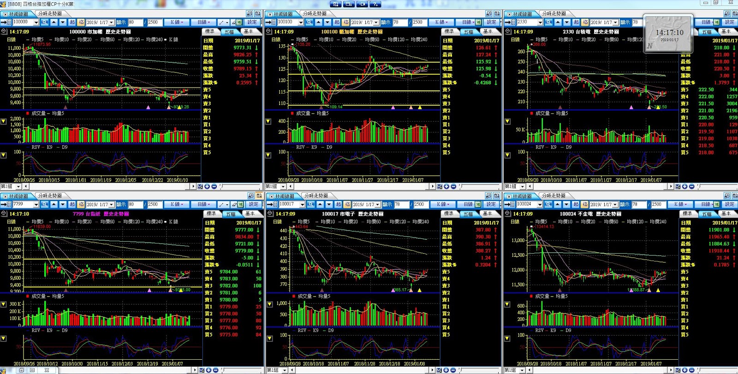Open the symbol code dropdown showing 7799

point(36,204)
